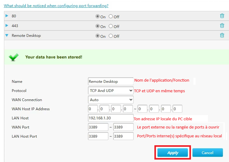Screen dimensions: 229x162
Task: Apply the port forwarding settings
Action: 173,153
